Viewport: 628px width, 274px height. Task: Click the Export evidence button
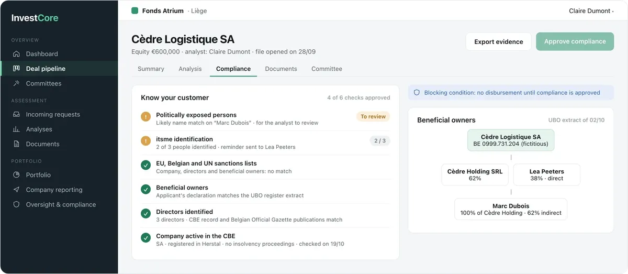coord(499,42)
